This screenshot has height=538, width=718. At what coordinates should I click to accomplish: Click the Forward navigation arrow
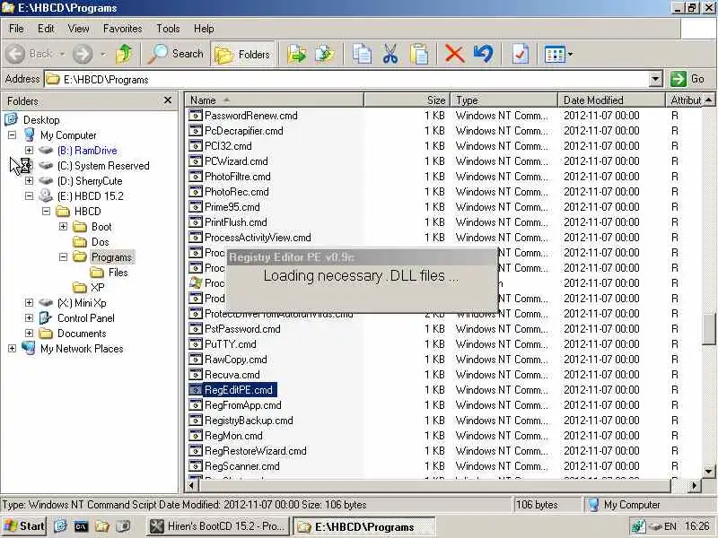tap(83, 54)
